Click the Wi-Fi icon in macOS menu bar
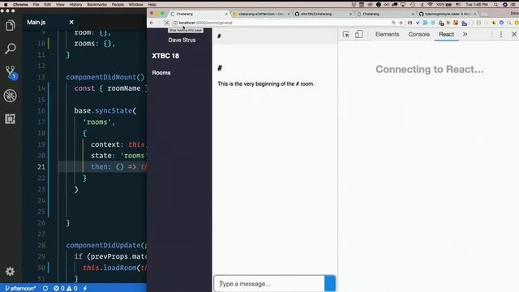 pyautogui.click(x=430, y=4)
